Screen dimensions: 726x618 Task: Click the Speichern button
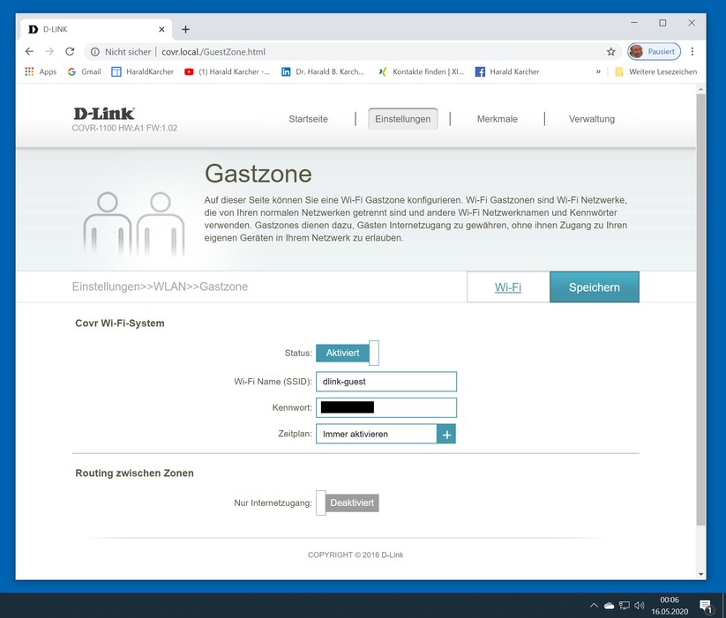click(594, 287)
